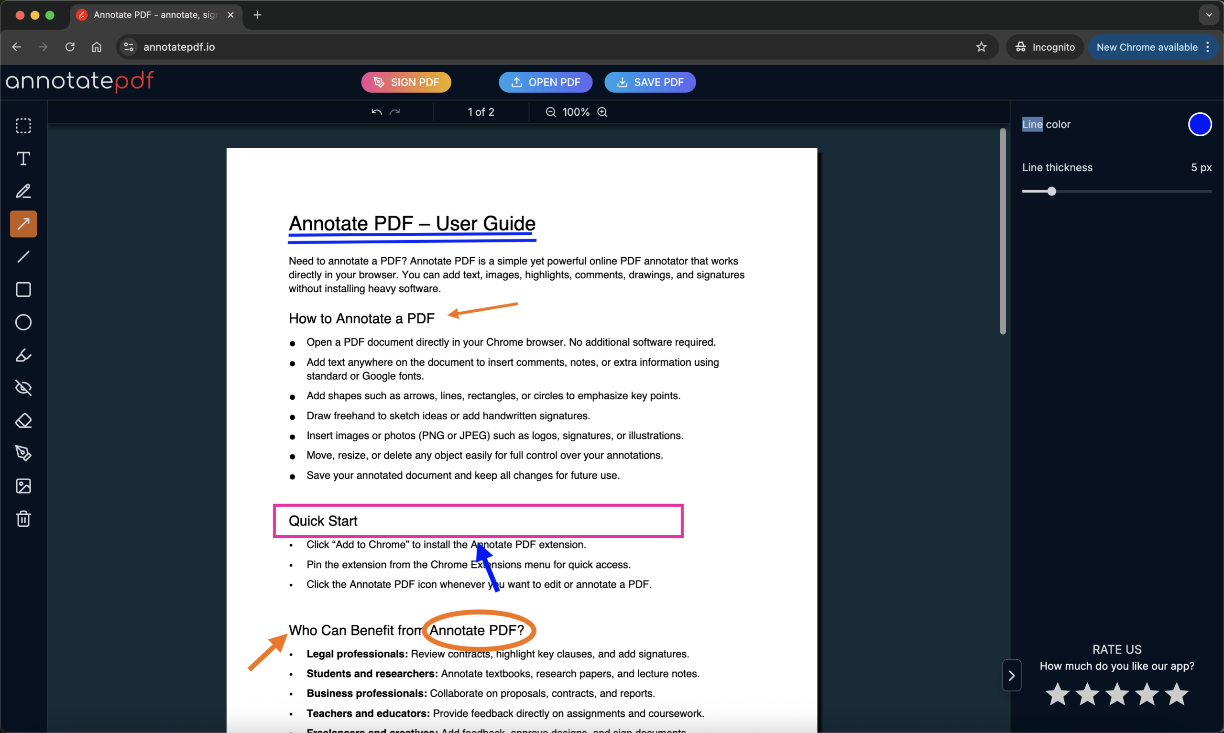The height and width of the screenshot is (733, 1224).
Task: Open a new browser tab
Action: click(257, 15)
